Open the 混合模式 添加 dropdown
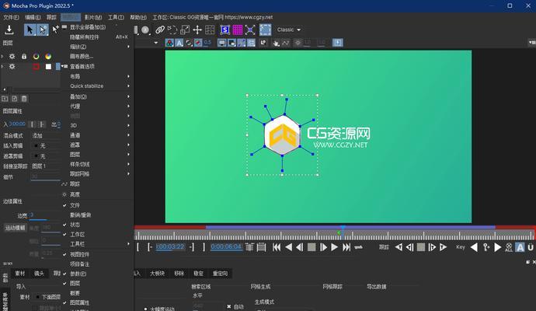The width and height of the screenshot is (536, 311). pyautogui.click(x=45, y=135)
